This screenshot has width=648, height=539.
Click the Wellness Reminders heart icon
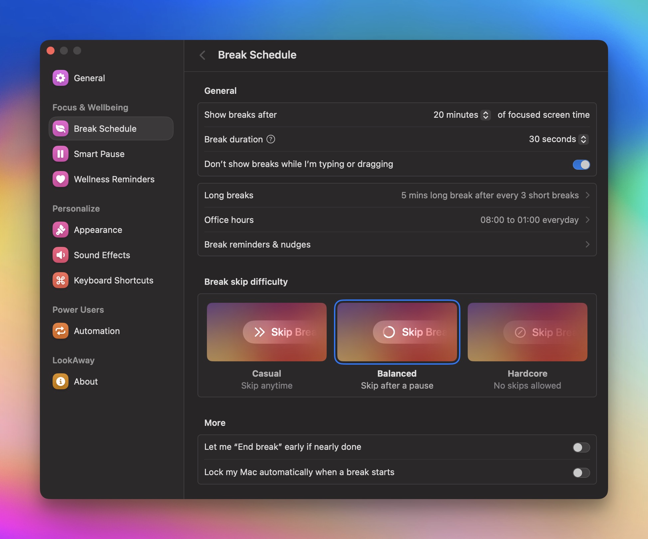point(61,179)
